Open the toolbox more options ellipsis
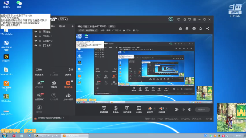 [71, 70]
